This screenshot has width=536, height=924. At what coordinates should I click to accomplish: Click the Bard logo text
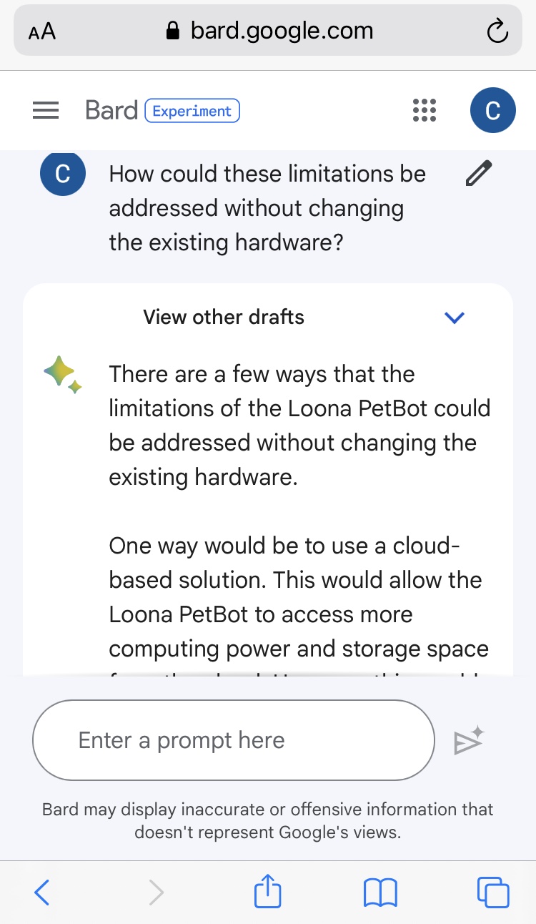111,111
